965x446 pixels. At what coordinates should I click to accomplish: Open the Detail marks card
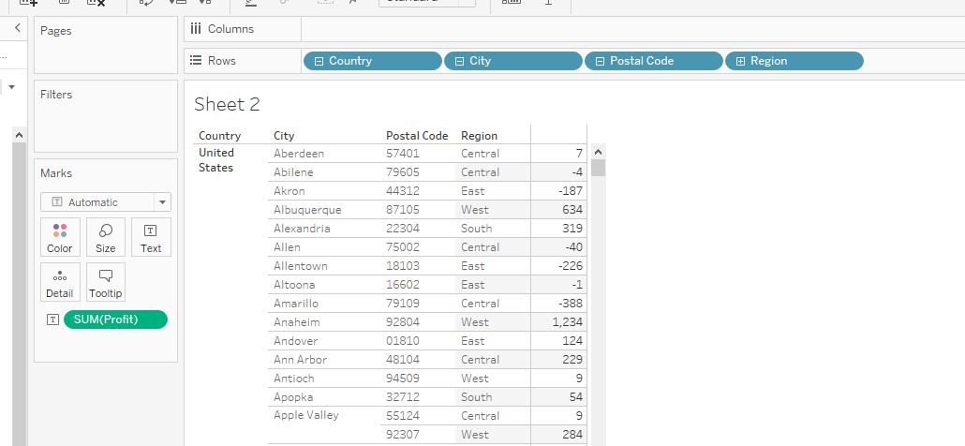[60, 282]
